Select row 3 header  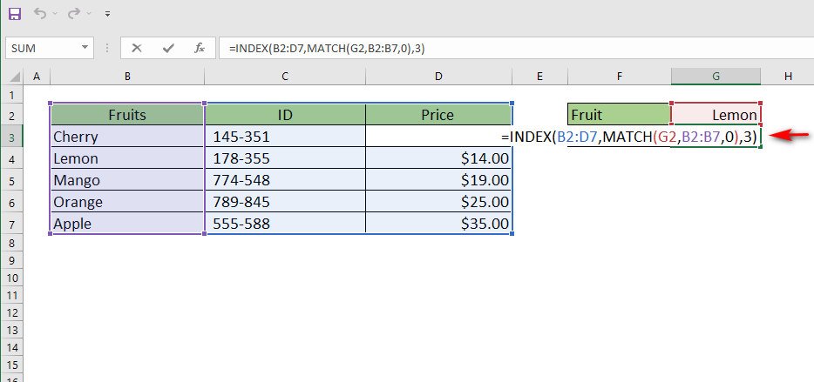coord(12,137)
